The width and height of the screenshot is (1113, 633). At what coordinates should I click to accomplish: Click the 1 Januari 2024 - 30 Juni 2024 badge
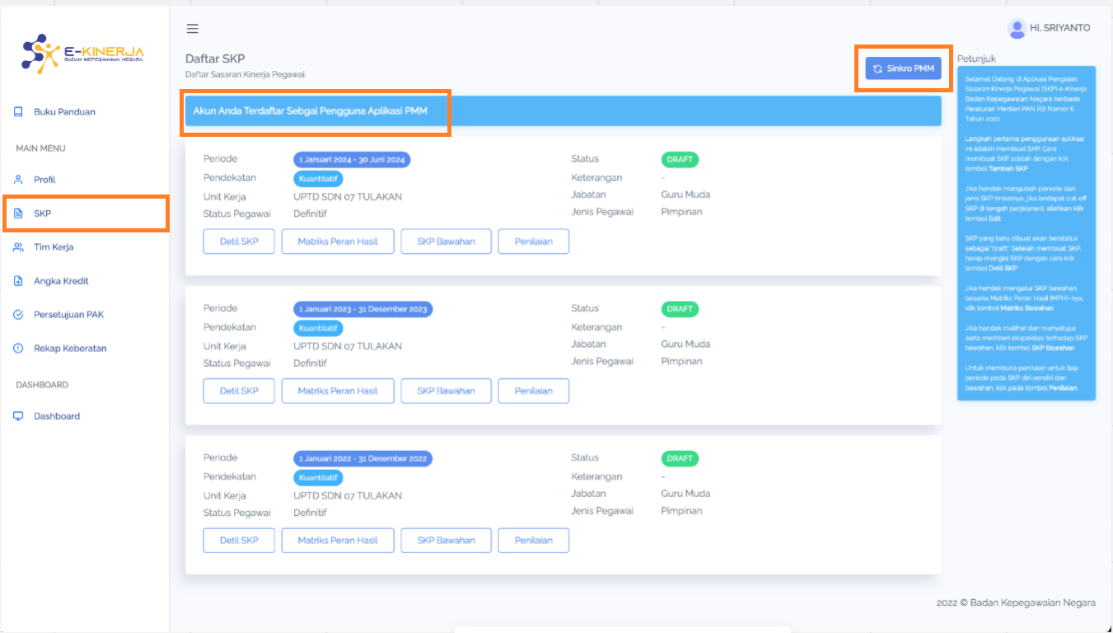tap(352, 160)
